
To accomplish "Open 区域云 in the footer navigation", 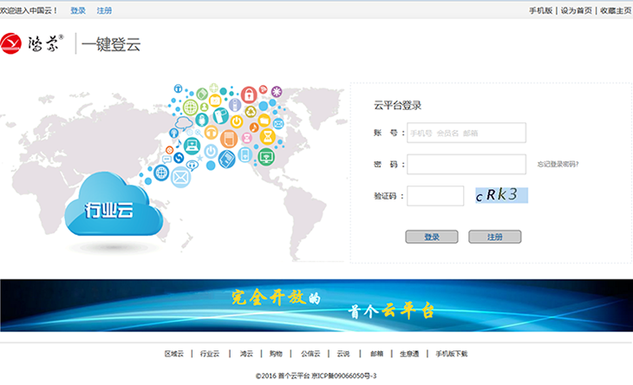I will [x=174, y=354].
